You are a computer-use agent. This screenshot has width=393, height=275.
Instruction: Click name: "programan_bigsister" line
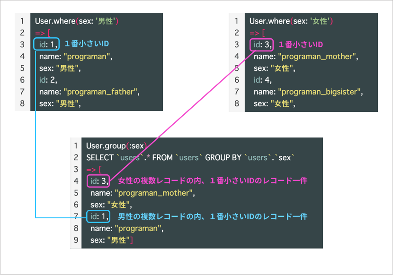(308, 92)
